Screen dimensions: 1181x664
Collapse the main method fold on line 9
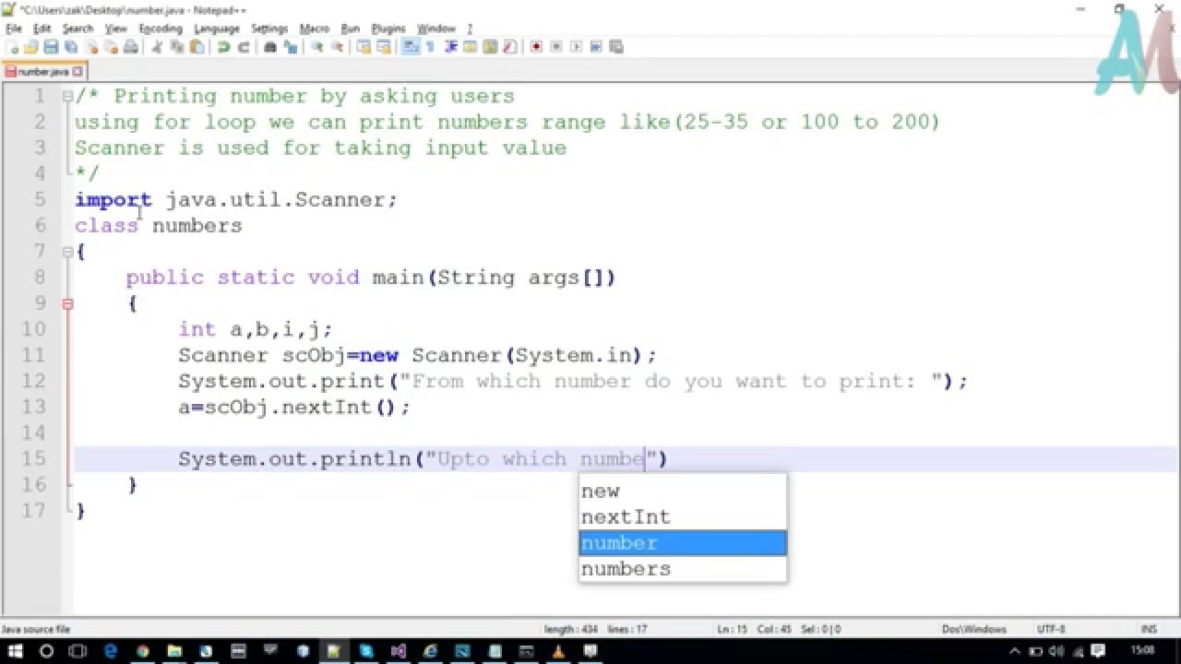pos(67,303)
